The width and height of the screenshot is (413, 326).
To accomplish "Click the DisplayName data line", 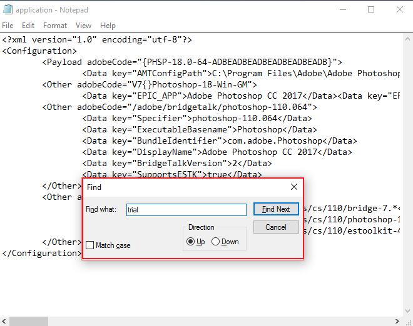I will click(217, 152).
